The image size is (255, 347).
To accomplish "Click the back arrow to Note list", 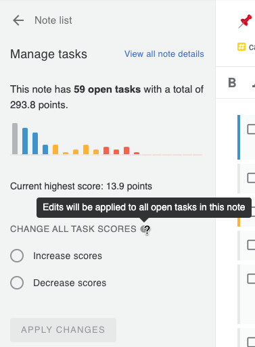I will (x=18, y=20).
